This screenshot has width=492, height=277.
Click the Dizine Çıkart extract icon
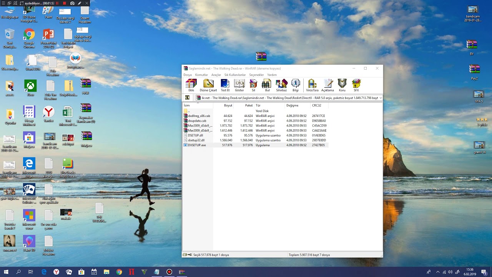coord(208,85)
